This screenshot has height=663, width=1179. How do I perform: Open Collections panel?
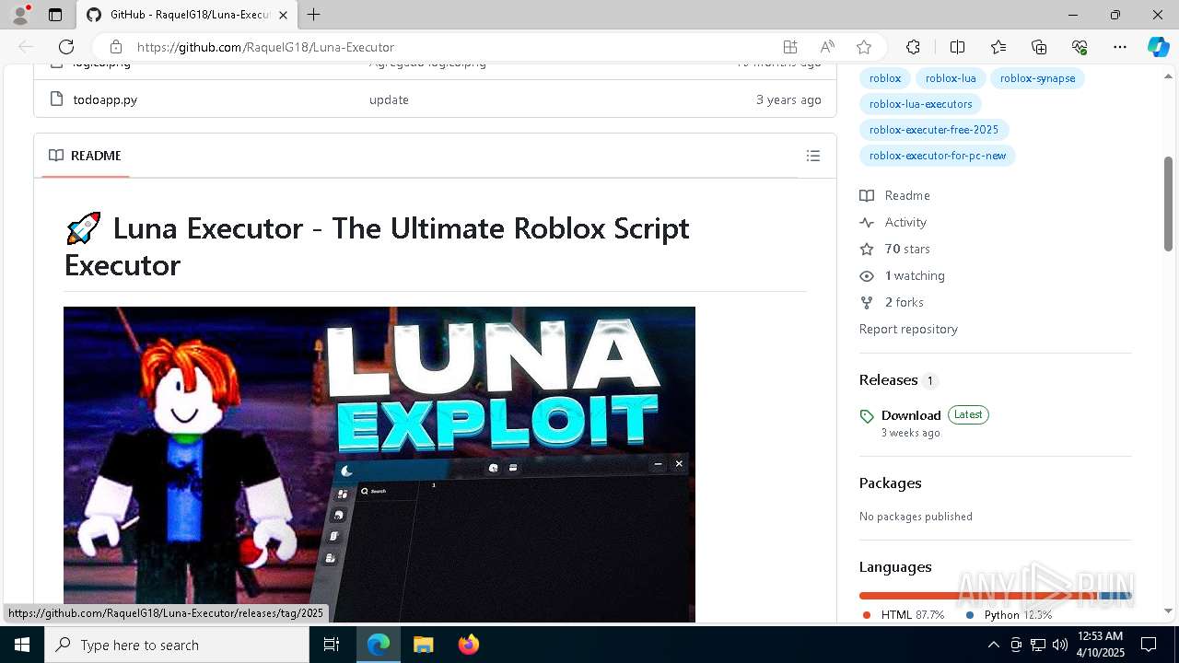pos(1039,47)
